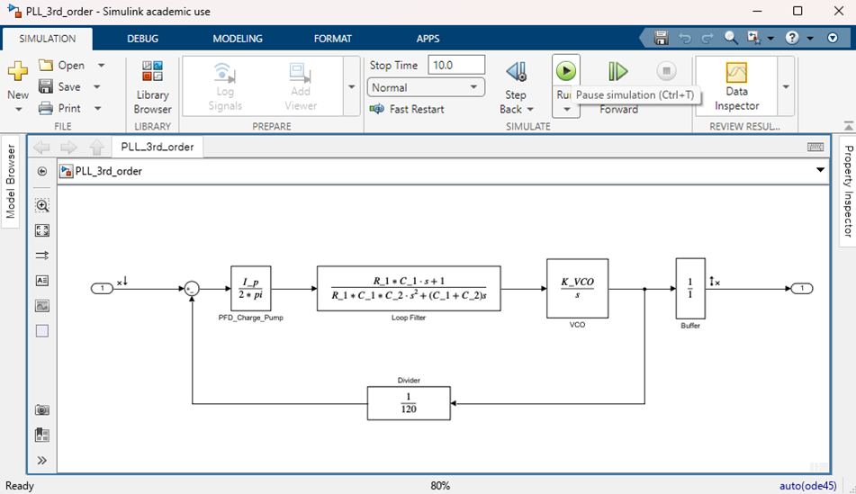Viewport: 856px width, 494px height.
Task: Switch to the DEBUG tab
Action: 142,39
